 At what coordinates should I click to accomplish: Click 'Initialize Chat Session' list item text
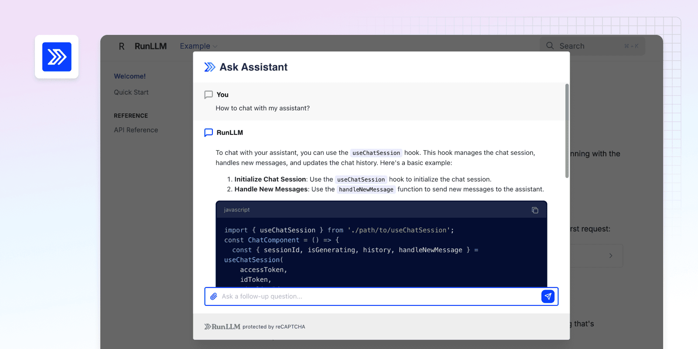pos(270,179)
